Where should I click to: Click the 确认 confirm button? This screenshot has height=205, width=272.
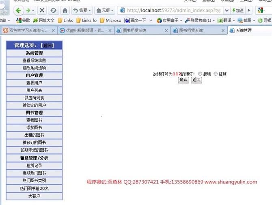[183, 80]
